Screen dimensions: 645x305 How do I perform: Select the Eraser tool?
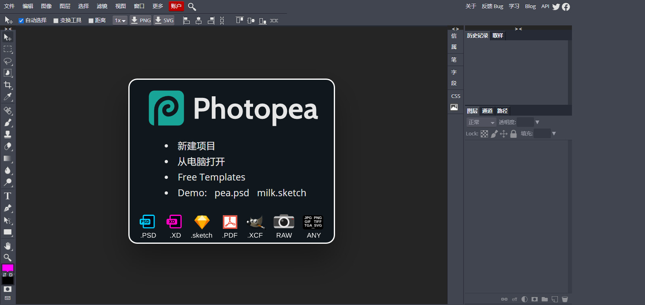tap(8, 146)
